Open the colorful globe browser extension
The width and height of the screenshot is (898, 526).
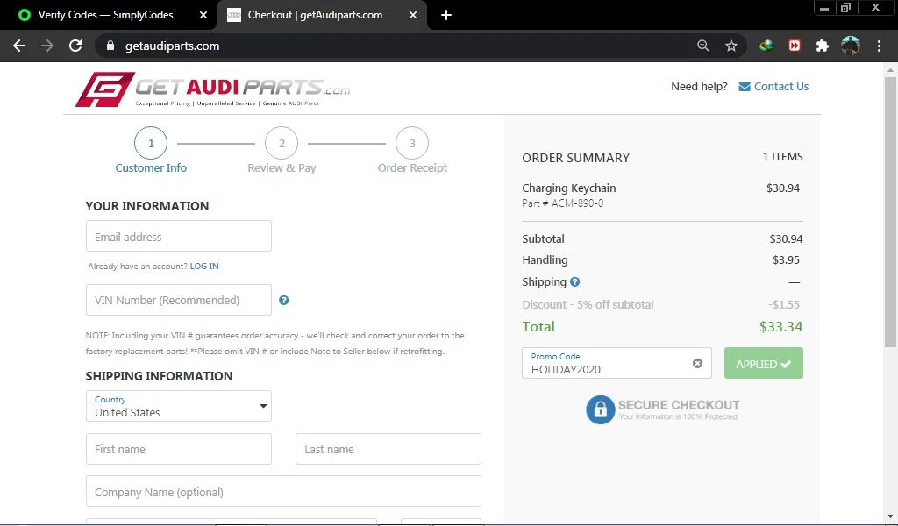click(766, 46)
